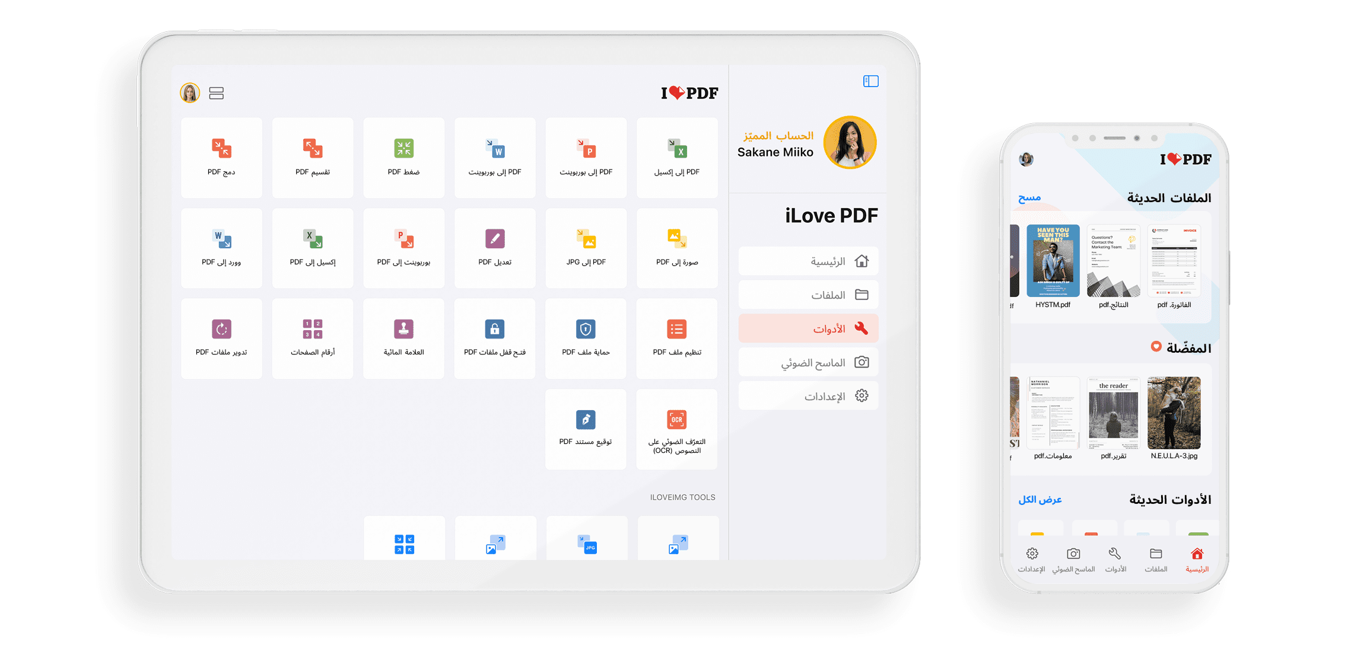Open the تقرير.pdf favorite thumbnail
This screenshot has width=1367, height=652.
(1114, 413)
